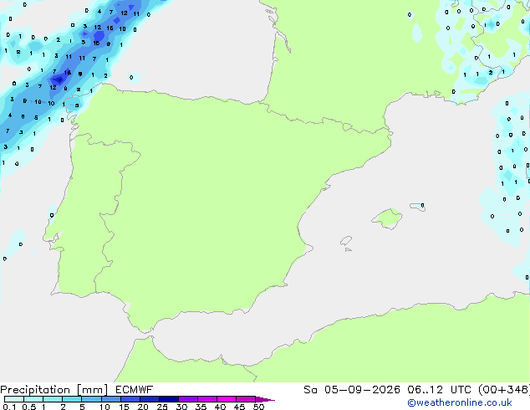Click the island of Ibiza on the map

pyautogui.click(x=346, y=241)
